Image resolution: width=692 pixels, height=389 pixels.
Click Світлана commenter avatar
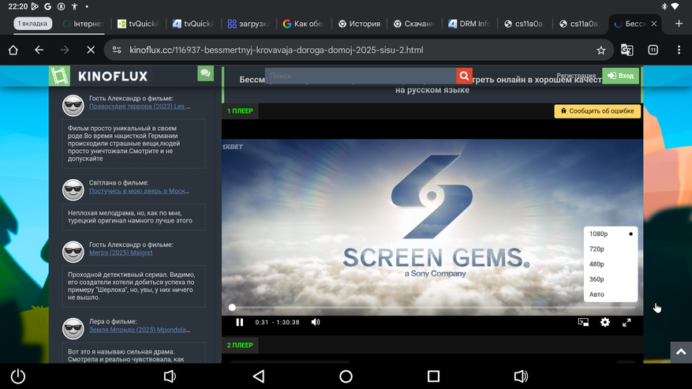(x=73, y=190)
